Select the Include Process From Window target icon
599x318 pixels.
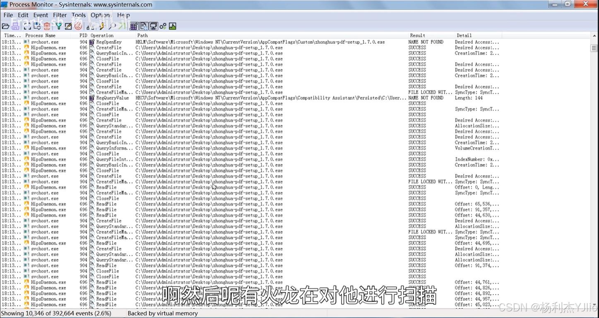pos(78,26)
